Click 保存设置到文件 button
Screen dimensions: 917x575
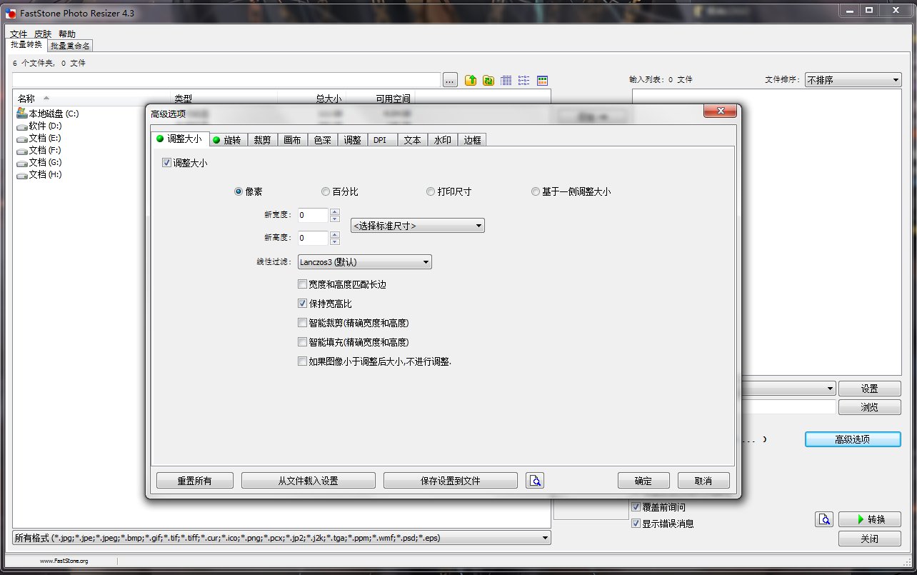pos(451,481)
